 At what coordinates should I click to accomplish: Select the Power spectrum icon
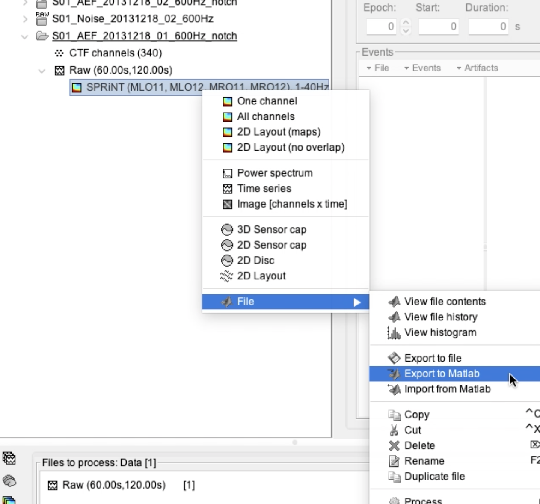pyautogui.click(x=228, y=173)
